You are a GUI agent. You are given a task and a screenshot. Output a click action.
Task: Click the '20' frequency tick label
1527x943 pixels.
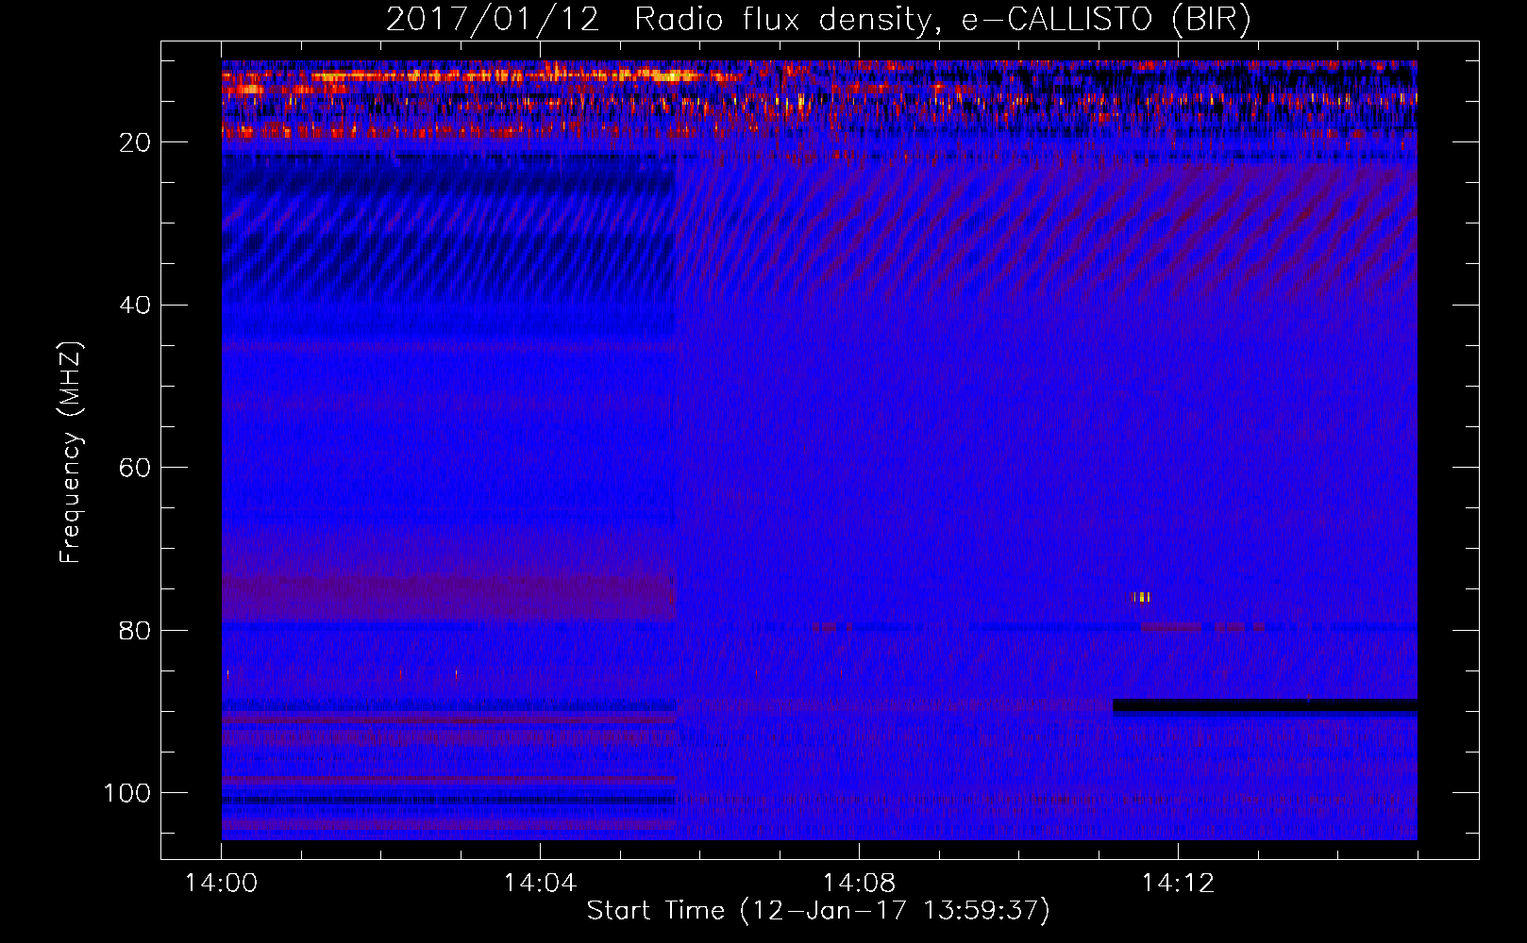[x=136, y=142]
